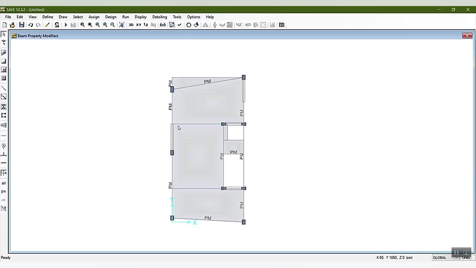Open the File menu
Viewport: 476px width, 268px height.
8,17
